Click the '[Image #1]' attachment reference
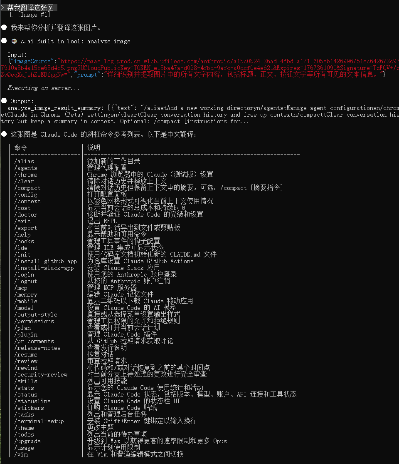 tap(34, 15)
